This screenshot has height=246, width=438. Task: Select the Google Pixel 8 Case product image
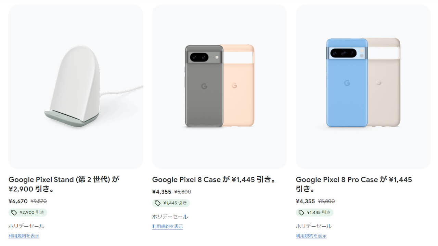[219, 85]
